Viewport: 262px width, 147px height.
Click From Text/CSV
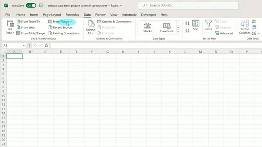[x=29, y=22]
